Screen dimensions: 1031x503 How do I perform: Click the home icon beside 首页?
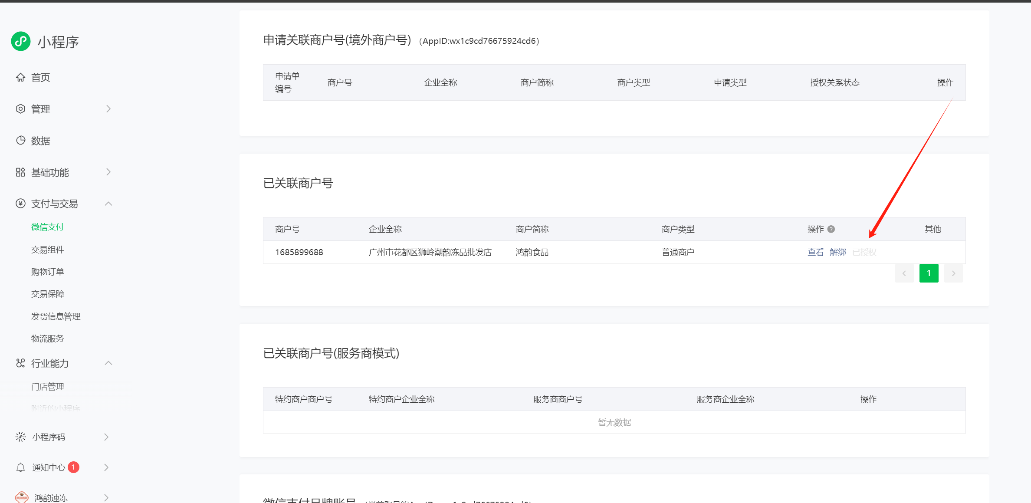tap(20, 77)
